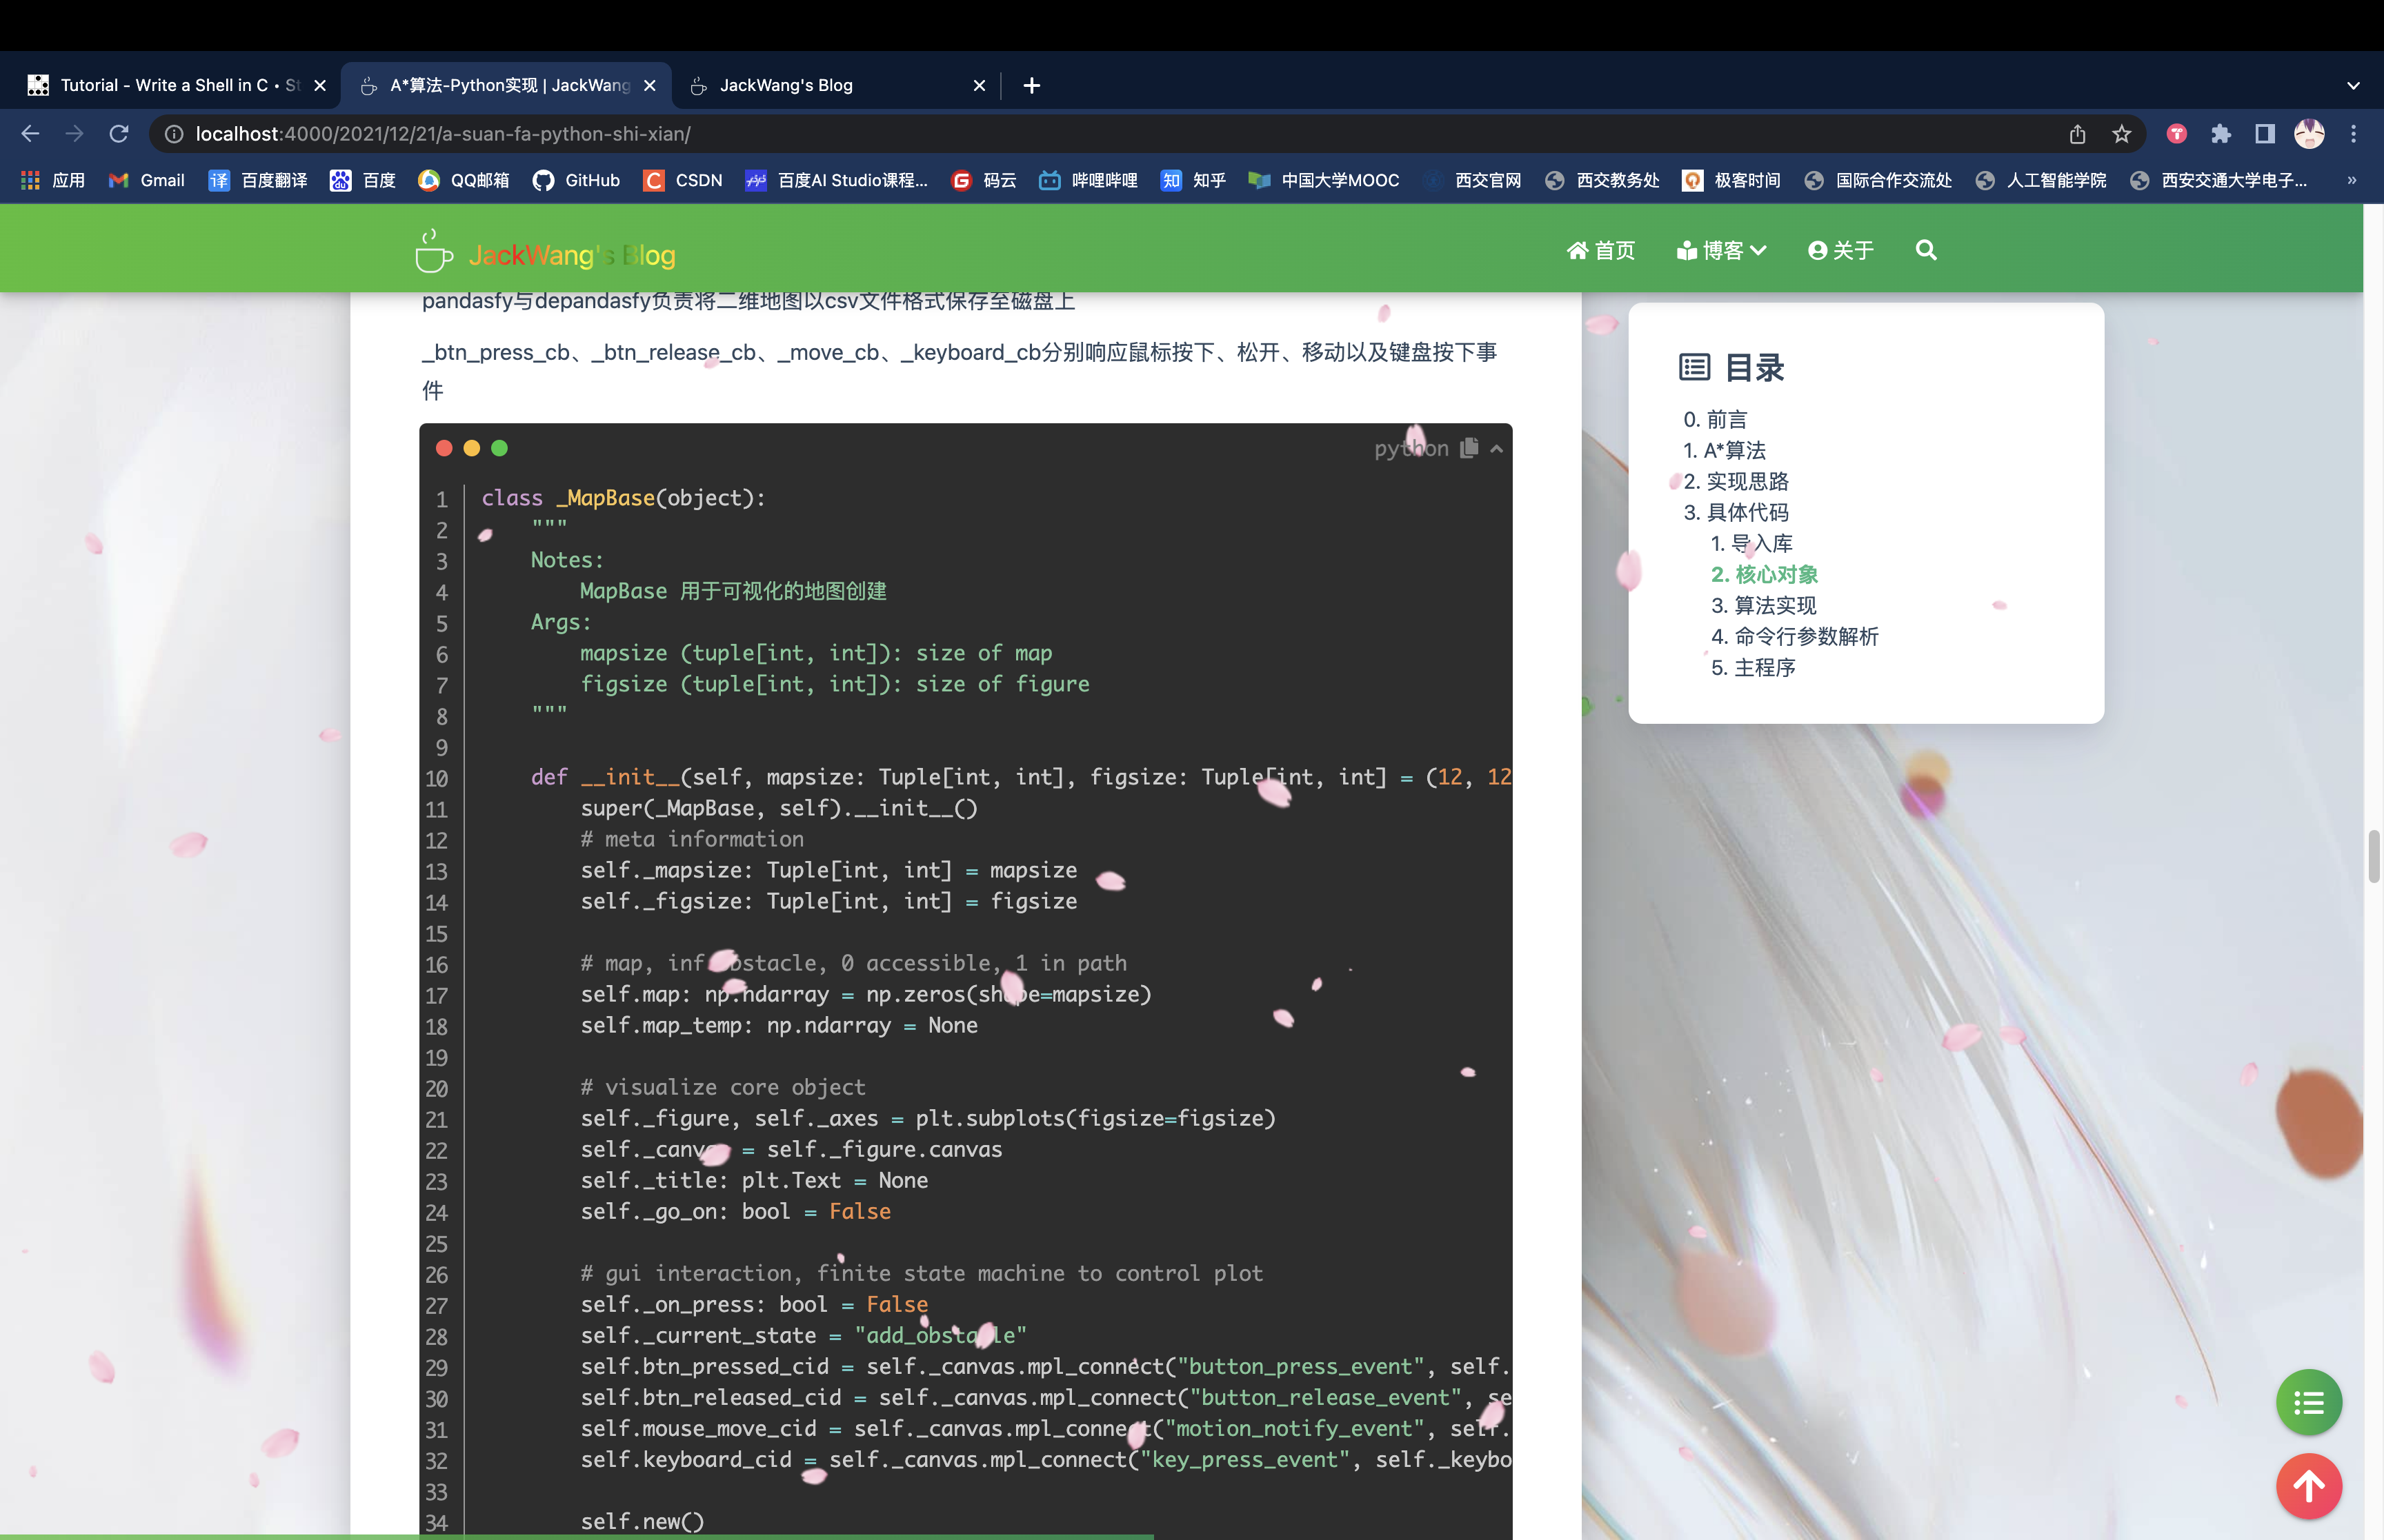Image resolution: width=2384 pixels, height=1540 pixels.
Task: Open 极客时间 bookmark
Action: point(1733,180)
